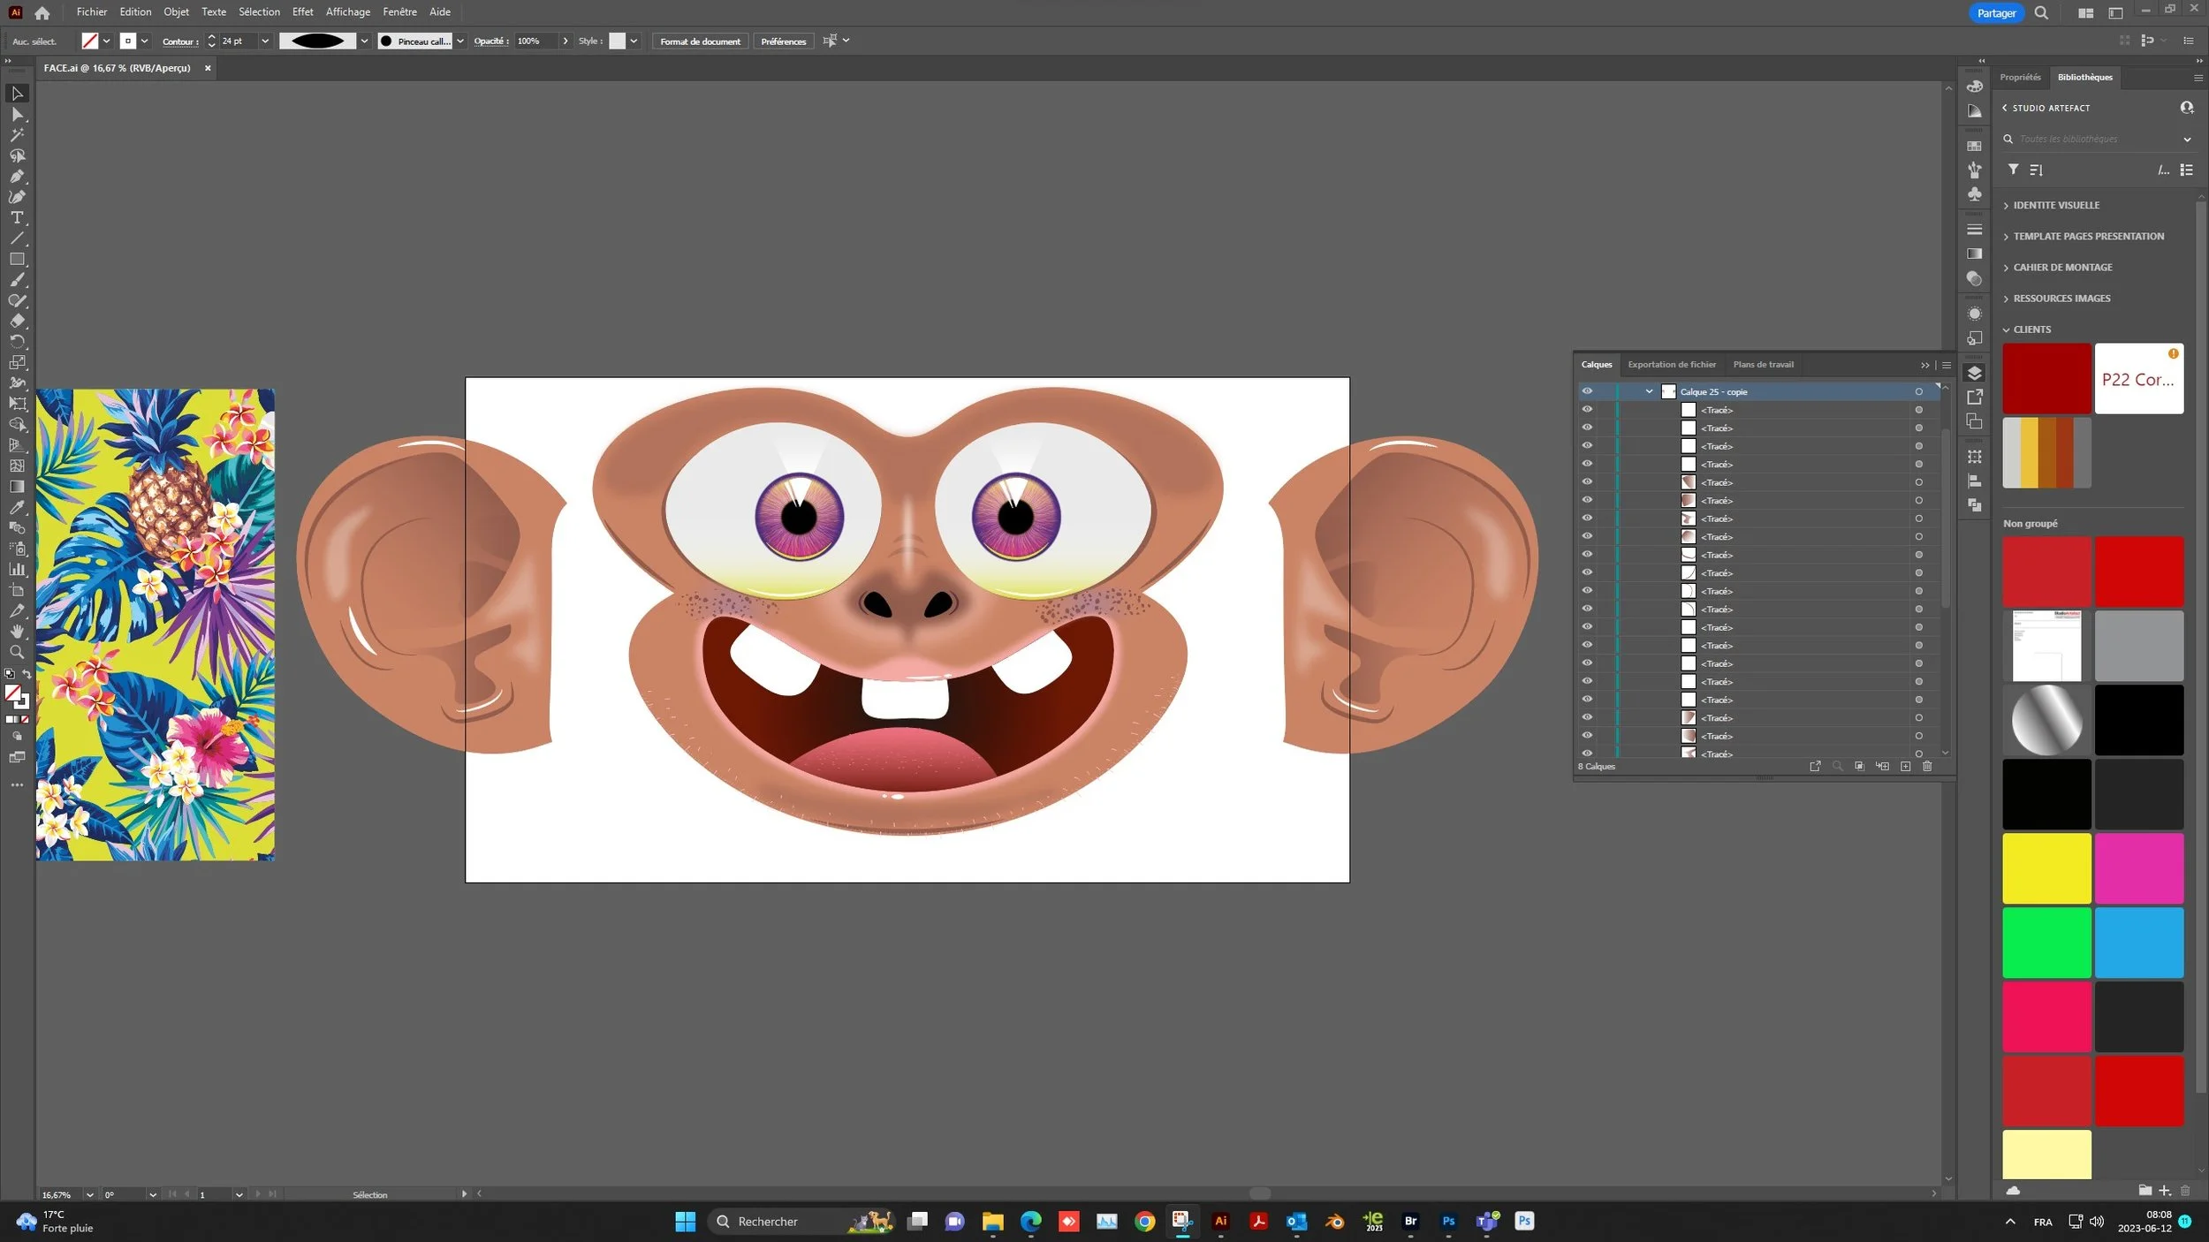Select the yellow swatch in Non groupé
The height and width of the screenshot is (1242, 2209).
[x=2046, y=868]
